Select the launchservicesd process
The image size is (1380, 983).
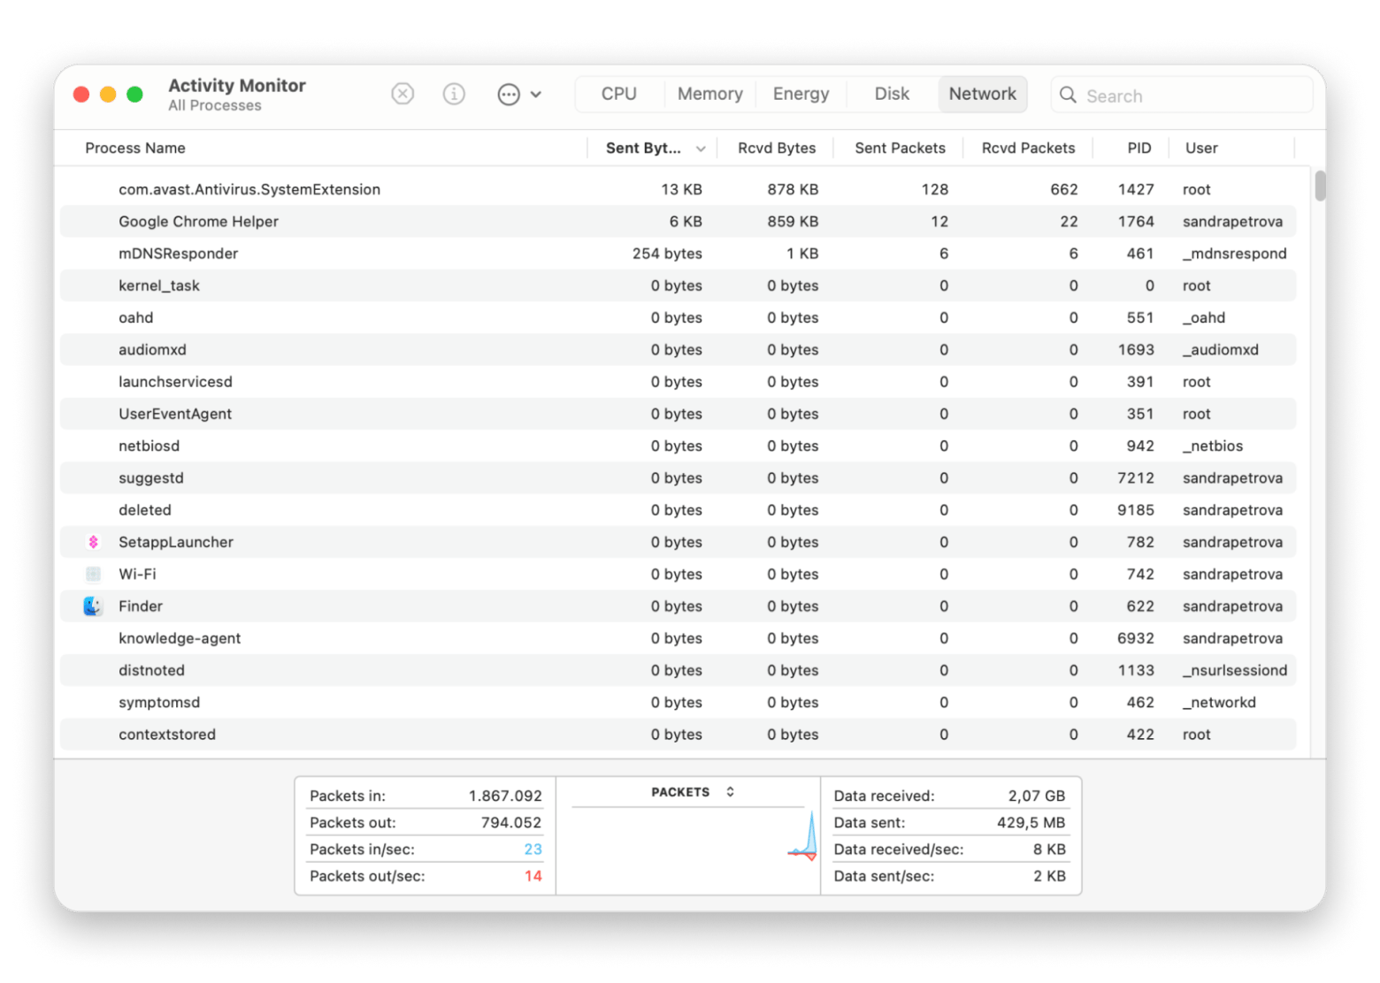tap(678, 382)
